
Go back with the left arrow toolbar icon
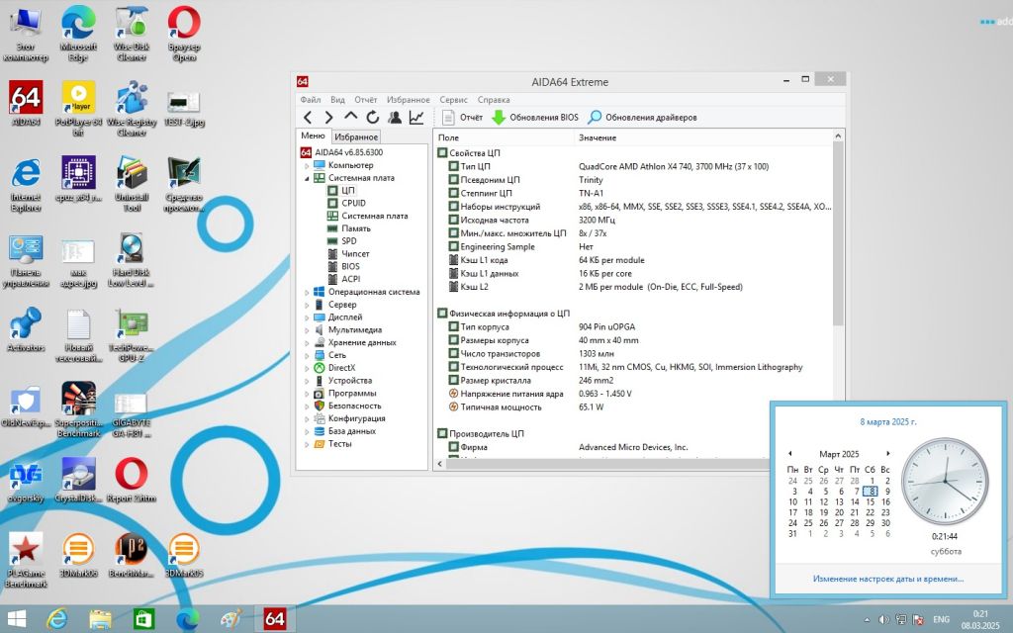pos(309,118)
